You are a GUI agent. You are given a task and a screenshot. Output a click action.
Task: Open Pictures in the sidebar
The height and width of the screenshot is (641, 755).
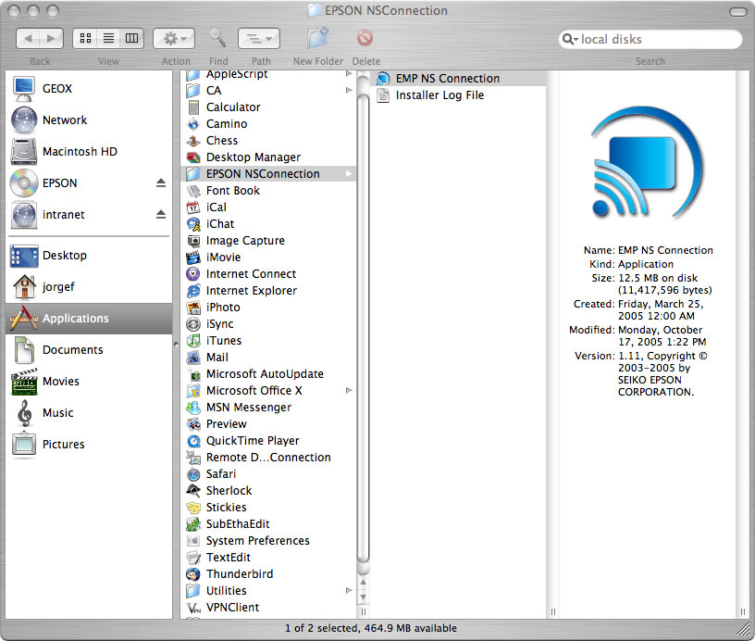(x=89, y=445)
